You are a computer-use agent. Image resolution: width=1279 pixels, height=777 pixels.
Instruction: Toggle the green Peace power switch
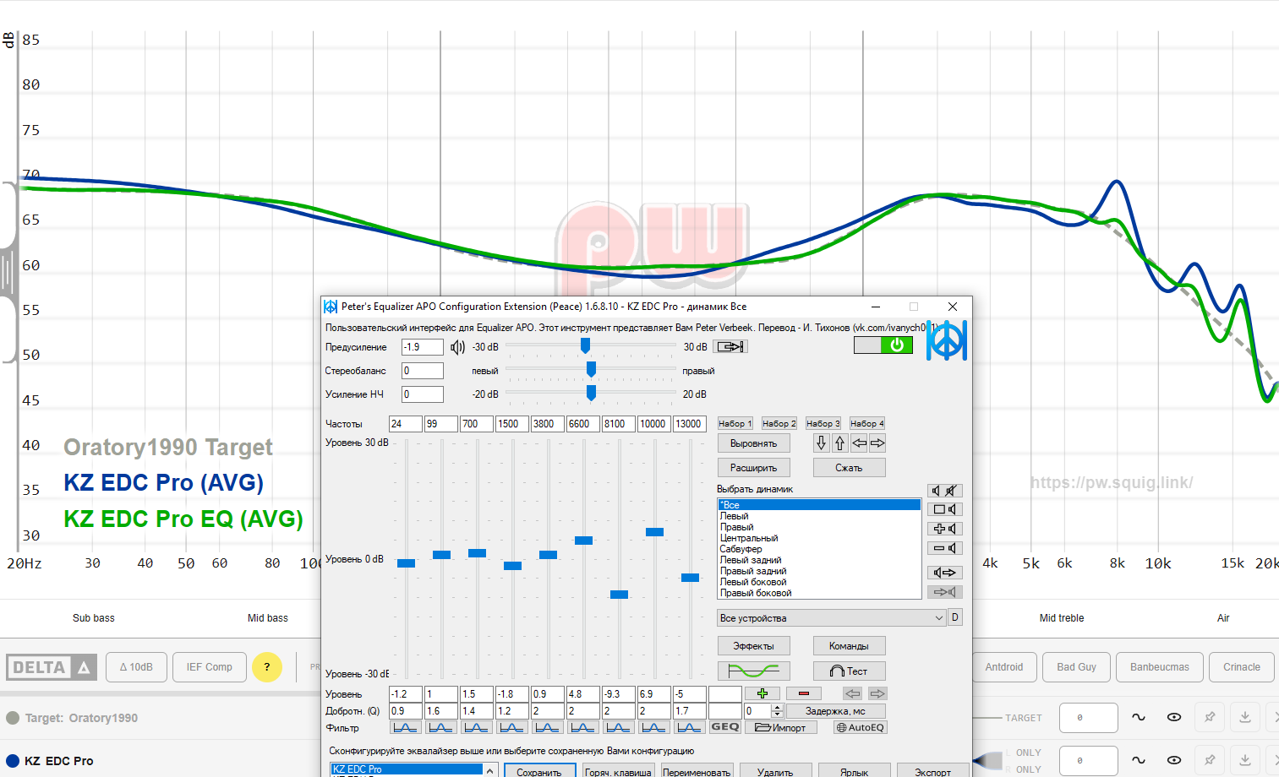point(883,345)
